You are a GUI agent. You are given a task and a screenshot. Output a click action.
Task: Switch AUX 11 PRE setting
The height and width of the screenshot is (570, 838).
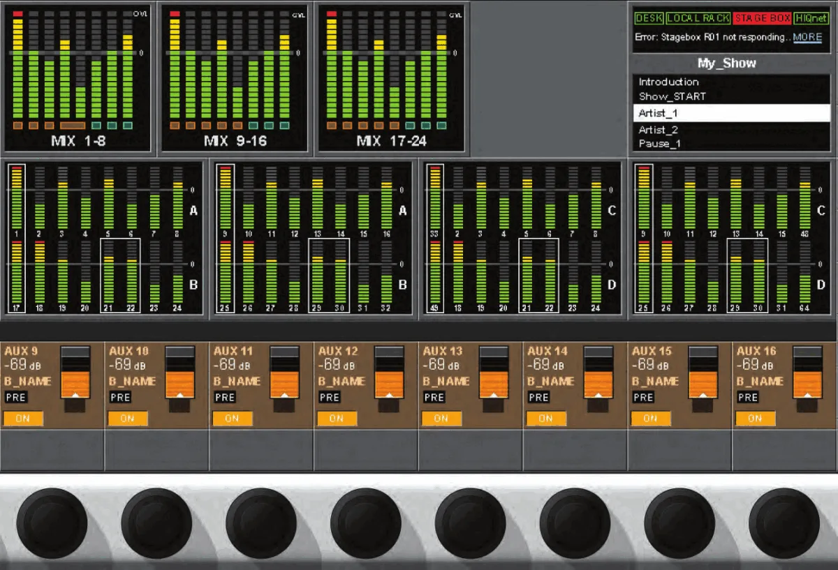225,398
